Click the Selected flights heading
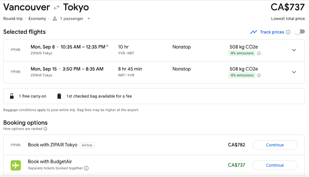Viewport: 309px width, 177px height. coord(24,32)
